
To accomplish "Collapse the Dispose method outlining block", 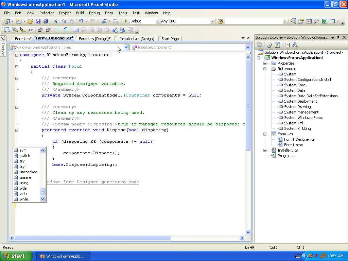I will (x=17, y=130).
